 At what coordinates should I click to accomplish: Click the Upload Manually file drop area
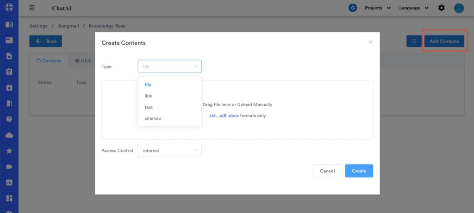pos(237,110)
